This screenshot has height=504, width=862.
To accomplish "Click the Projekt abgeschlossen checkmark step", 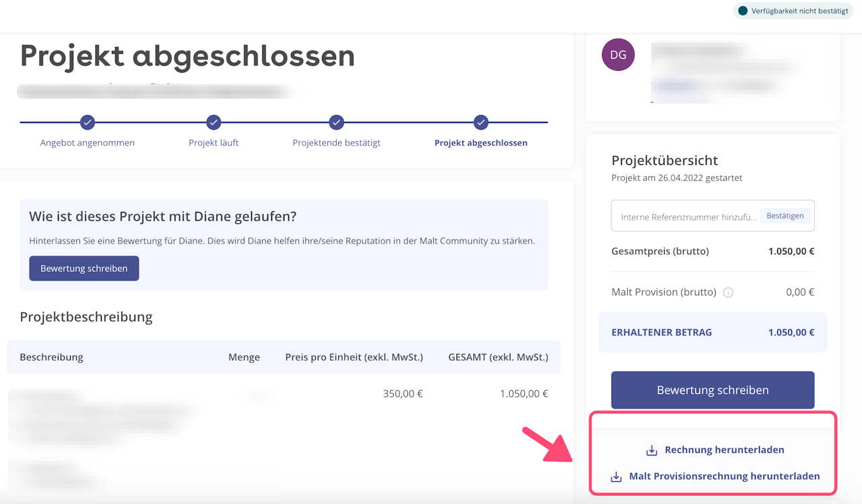I will [x=481, y=122].
